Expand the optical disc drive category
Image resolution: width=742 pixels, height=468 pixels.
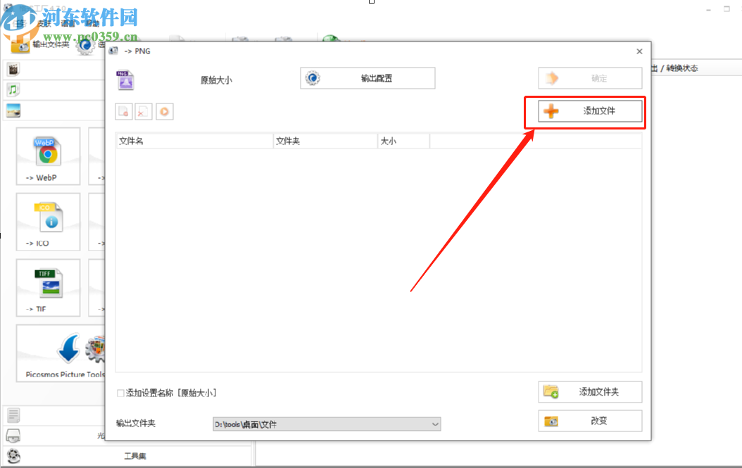point(13,436)
